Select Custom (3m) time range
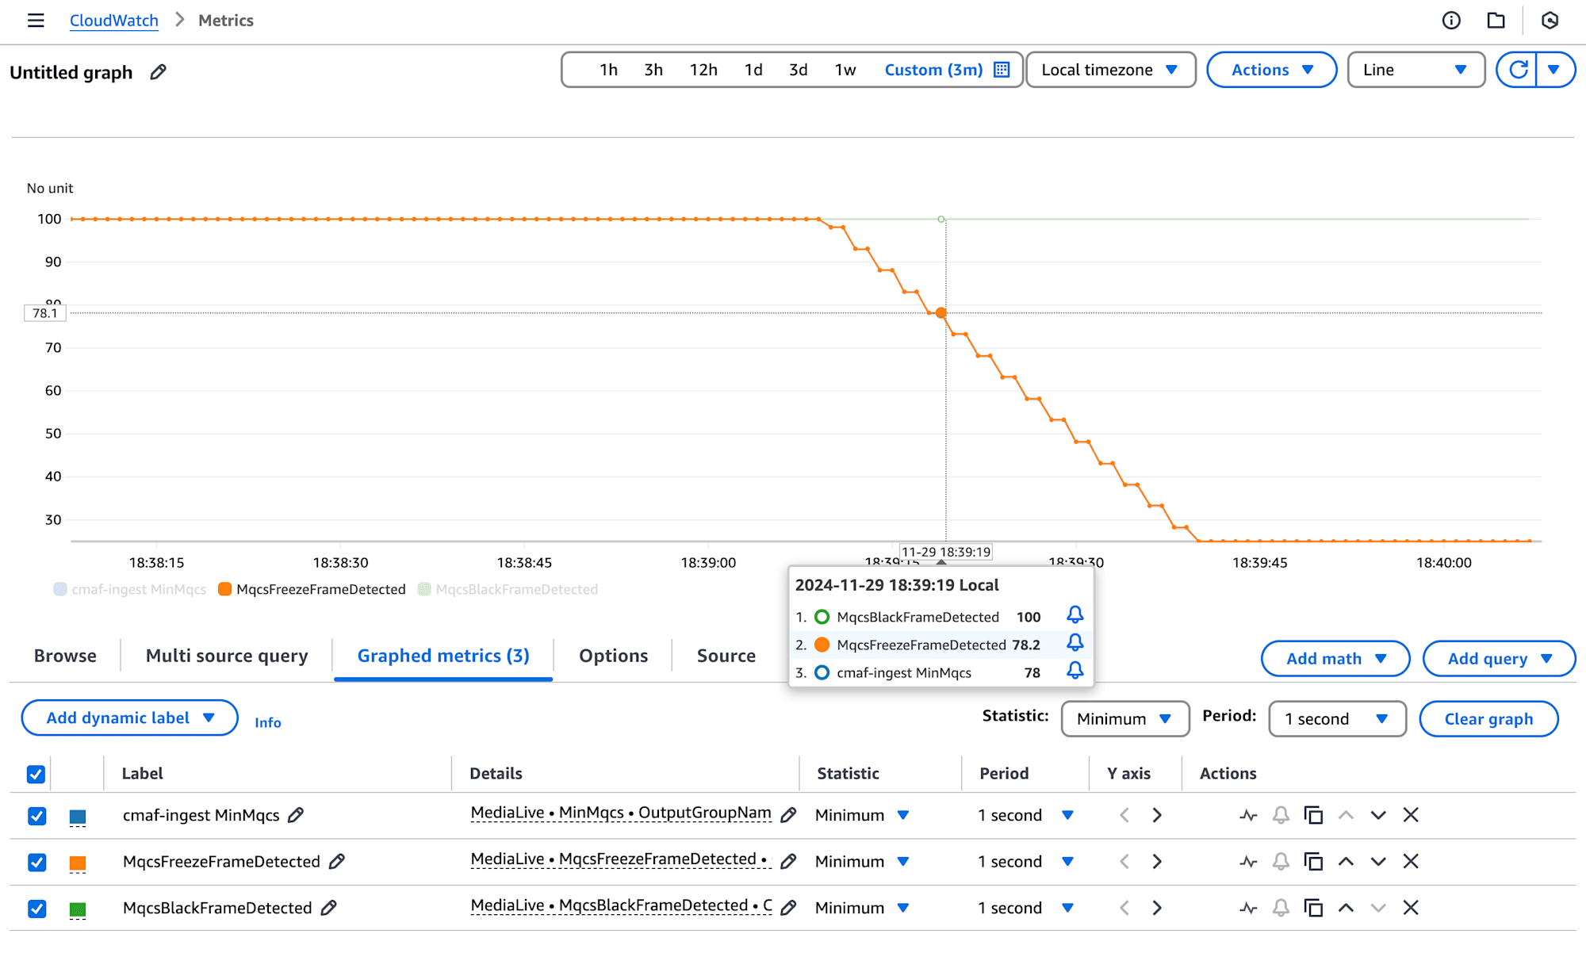This screenshot has height=953, width=1586. [x=933, y=70]
